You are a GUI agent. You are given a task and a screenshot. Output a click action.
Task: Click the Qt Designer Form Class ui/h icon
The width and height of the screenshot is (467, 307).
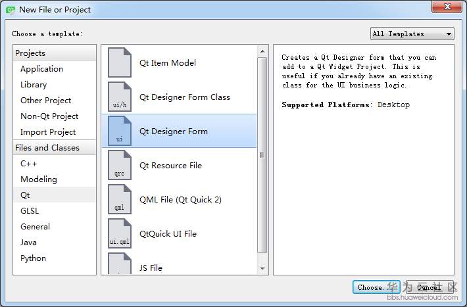pos(120,97)
